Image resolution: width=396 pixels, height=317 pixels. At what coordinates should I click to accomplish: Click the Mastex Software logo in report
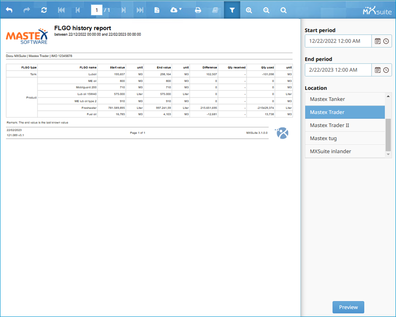[x=27, y=37]
